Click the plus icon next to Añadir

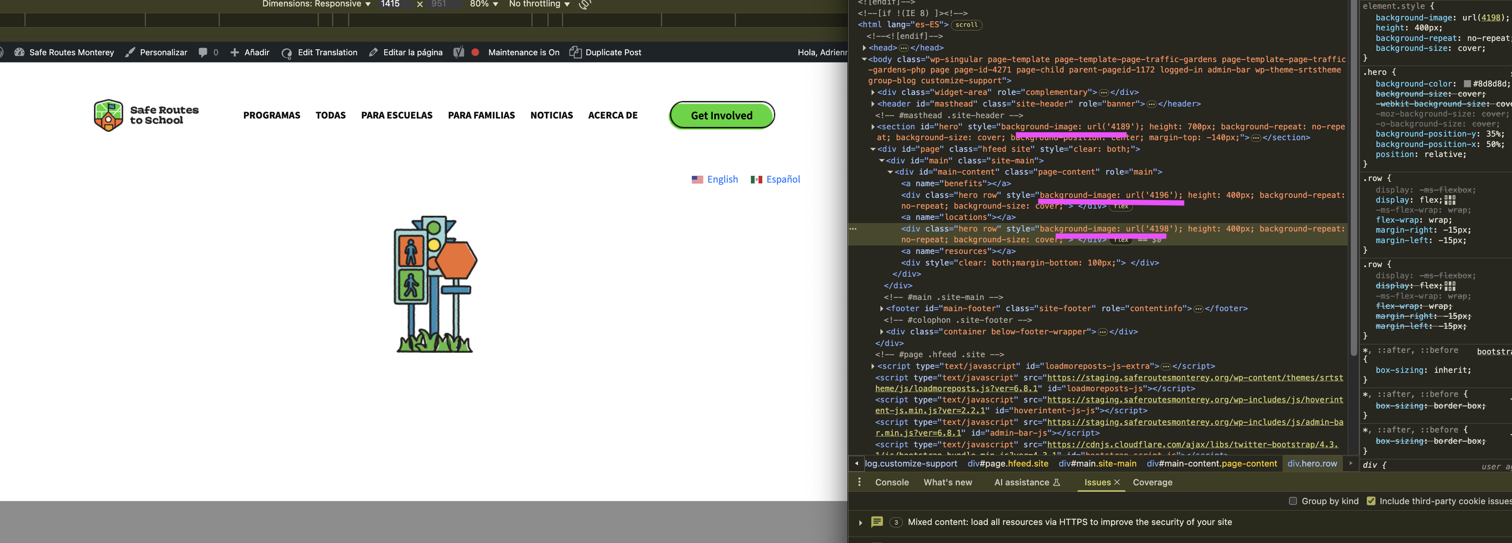[234, 52]
